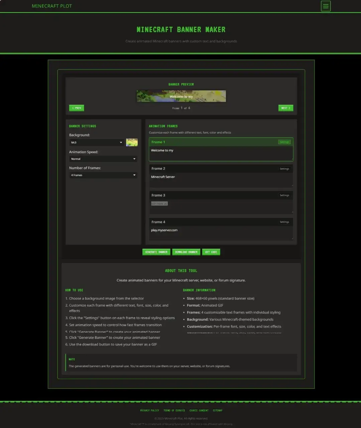Open the Terms of Service footer link
361x428 pixels.
(174, 410)
